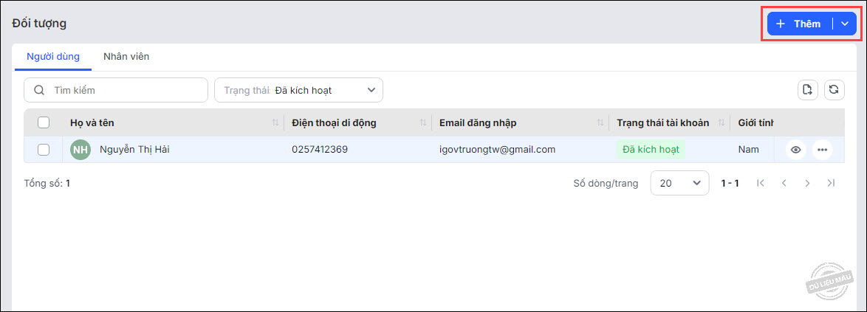Switch to the Nhân viên tab
Screen dimensions: 867x312
pyautogui.click(x=126, y=56)
